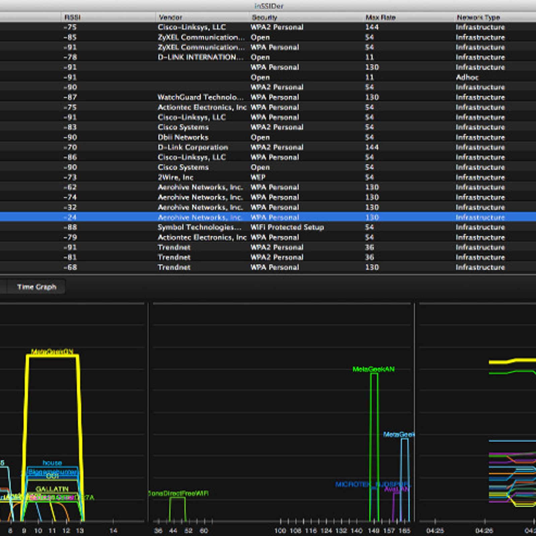Switch to the Time Graph tab

point(37,287)
